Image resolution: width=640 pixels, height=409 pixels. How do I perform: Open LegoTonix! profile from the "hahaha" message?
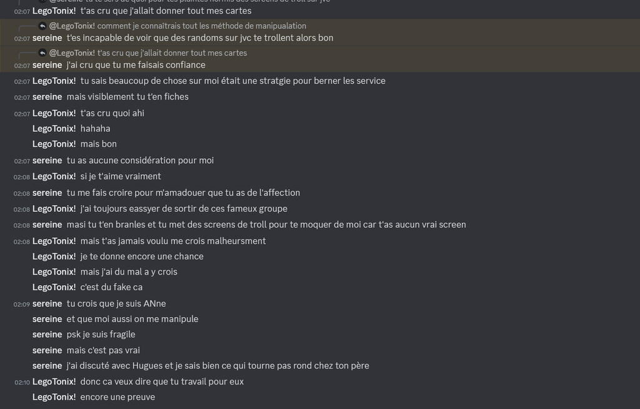coord(54,128)
